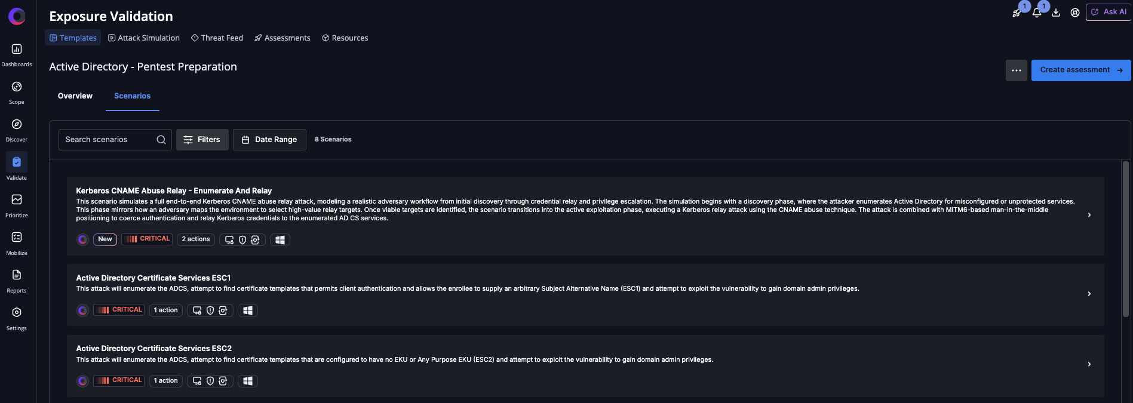The image size is (1133, 403).
Task: Open Settings in the sidebar
Action: 17,313
